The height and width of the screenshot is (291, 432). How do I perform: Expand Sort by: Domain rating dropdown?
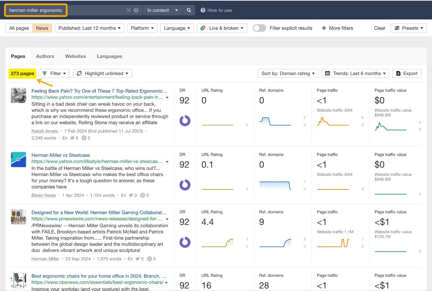point(288,74)
